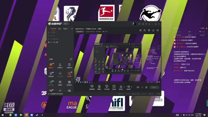Open the hamburger menu in title bar
This screenshot has width=208, height=117.
tap(149, 24)
